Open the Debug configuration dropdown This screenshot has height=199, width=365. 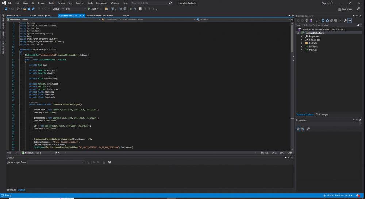(58, 8)
